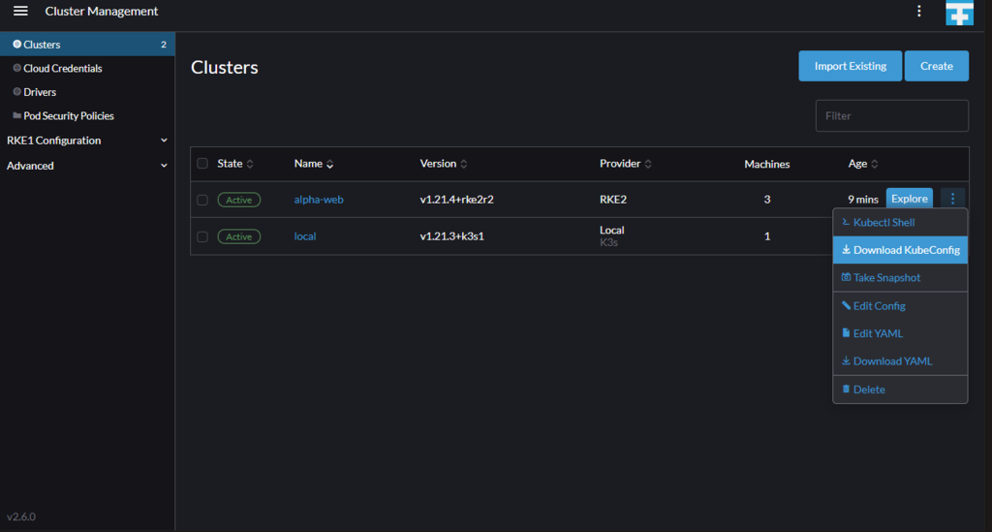Tick the select-all checkbox in table header

click(202, 163)
